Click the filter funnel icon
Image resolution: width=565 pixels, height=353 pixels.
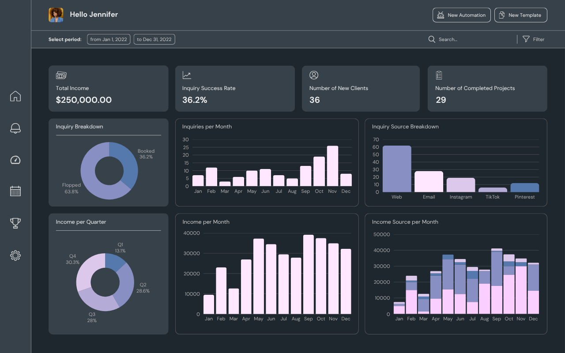[x=526, y=39]
